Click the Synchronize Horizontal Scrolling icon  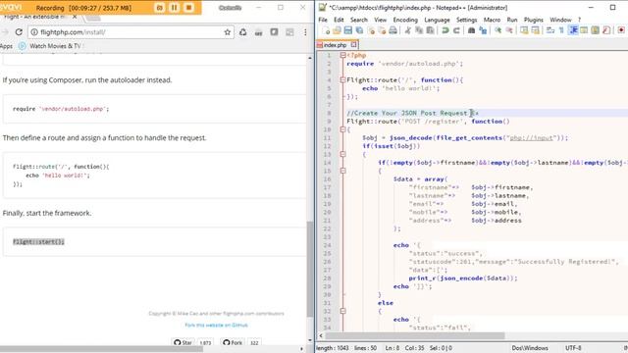click(x=535, y=30)
